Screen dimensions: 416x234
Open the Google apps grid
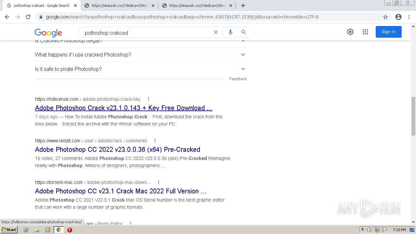365,32
